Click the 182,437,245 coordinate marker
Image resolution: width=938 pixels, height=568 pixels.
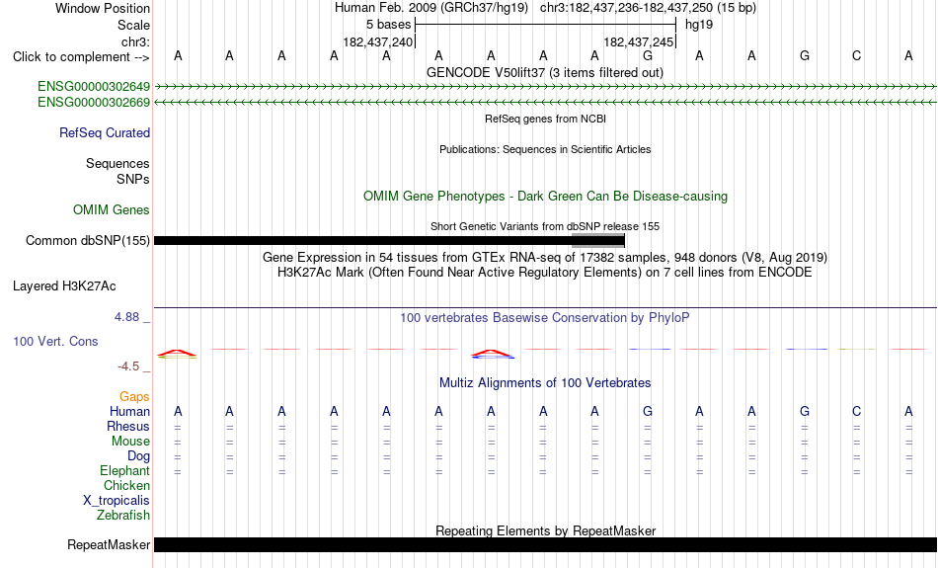[639, 41]
